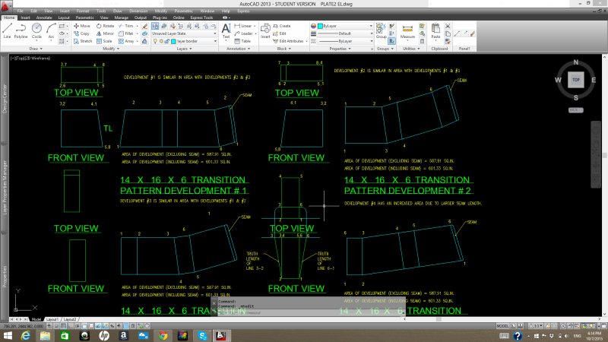The image size is (608, 342).
Task: Click the Insert block icon
Action: pyautogui.click(x=265, y=30)
